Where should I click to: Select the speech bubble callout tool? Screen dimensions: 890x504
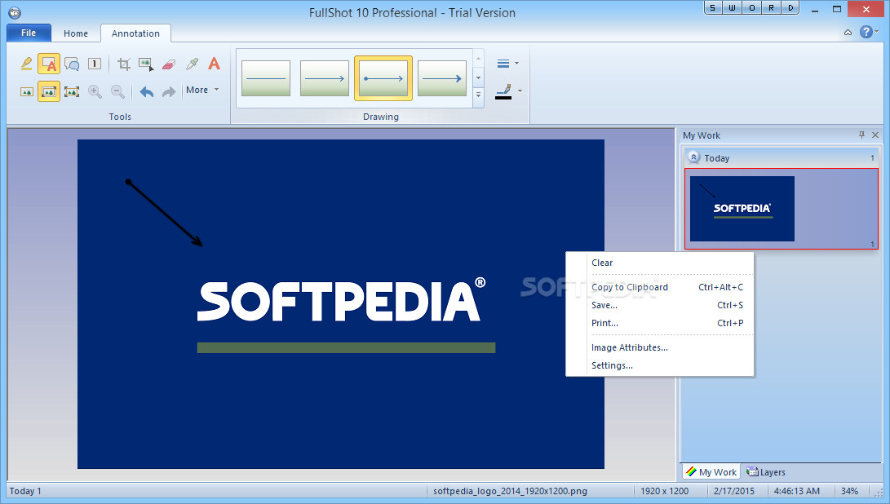72,64
